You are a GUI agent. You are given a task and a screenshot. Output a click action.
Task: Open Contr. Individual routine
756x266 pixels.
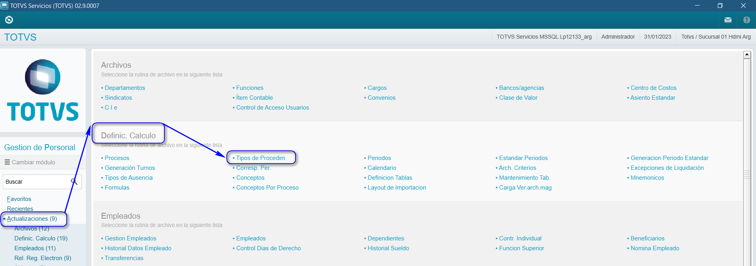(x=520, y=238)
